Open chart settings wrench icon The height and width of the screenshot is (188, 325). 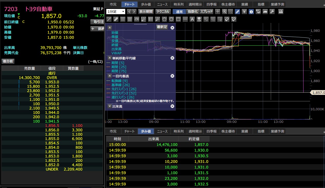(x=272, y=12)
